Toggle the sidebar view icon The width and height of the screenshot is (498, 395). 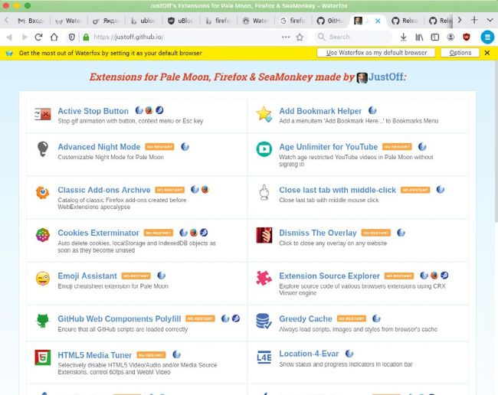point(434,37)
